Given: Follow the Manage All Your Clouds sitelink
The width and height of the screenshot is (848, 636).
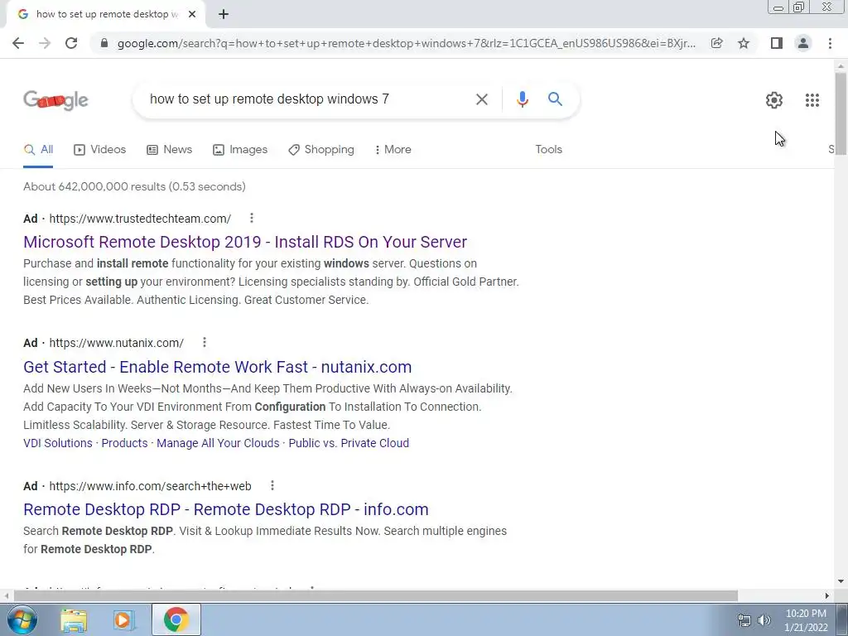Looking at the screenshot, I should (218, 443).
